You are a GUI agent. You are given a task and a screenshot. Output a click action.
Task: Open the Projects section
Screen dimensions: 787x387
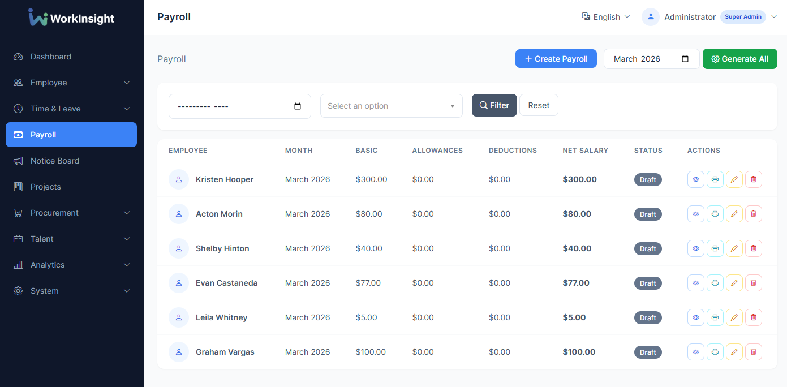click(x=46, y=187)
